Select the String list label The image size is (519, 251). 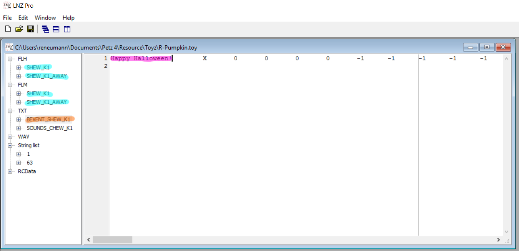pyautogui.click(x=28, y=145)
